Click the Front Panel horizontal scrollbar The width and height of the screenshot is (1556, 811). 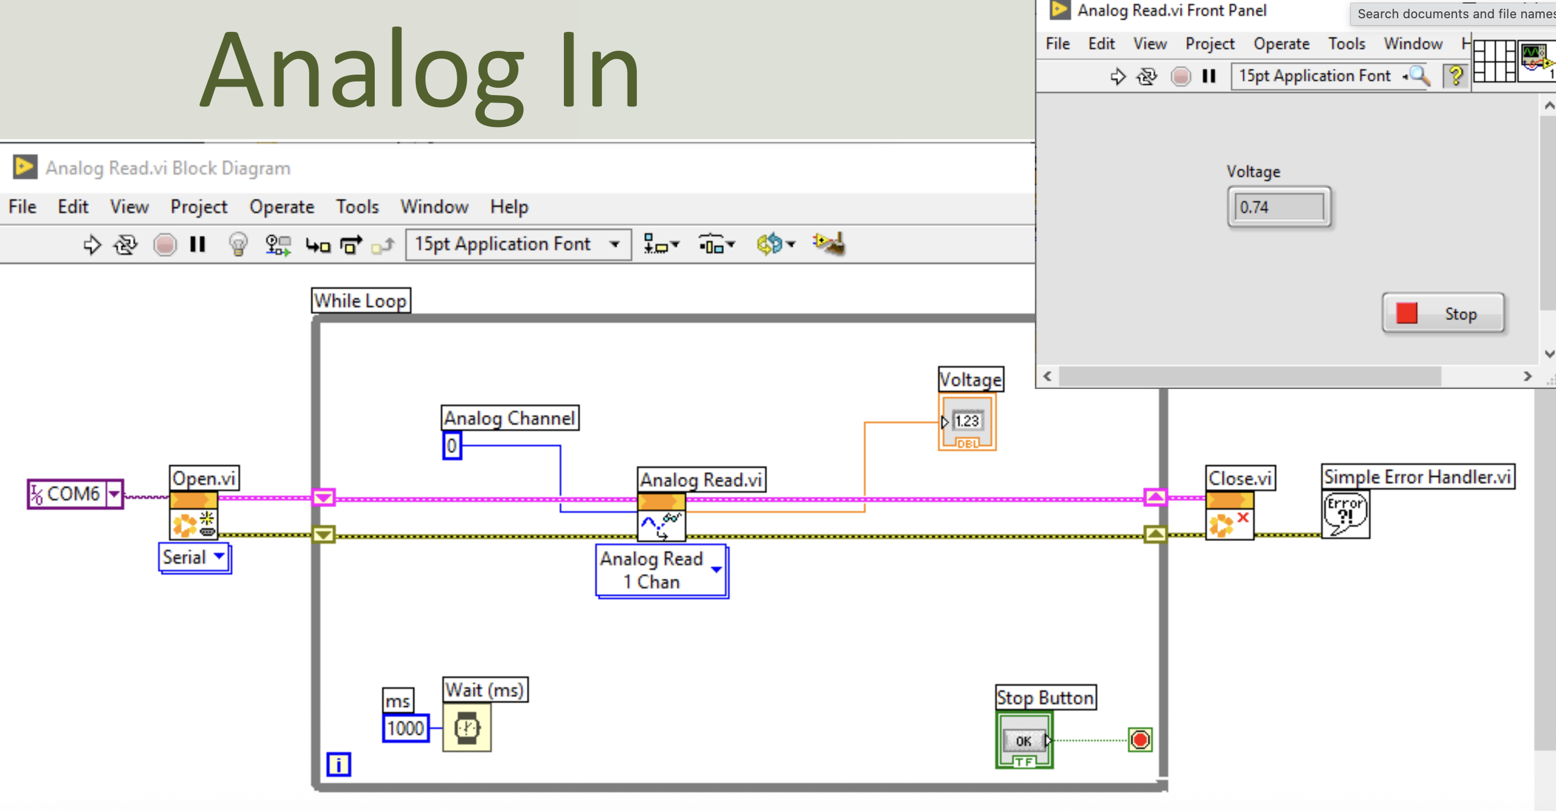(x=1249, y=376)
